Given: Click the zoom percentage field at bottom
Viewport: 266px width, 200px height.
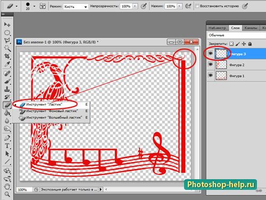Looking at the screenshot, I should [x=24, y=190].
